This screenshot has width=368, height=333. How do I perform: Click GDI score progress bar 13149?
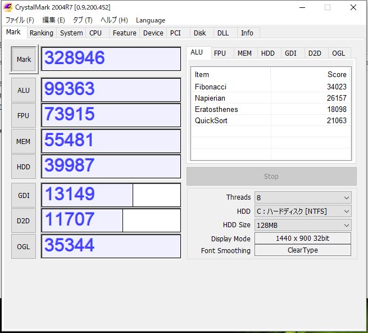tap(111, 195)
